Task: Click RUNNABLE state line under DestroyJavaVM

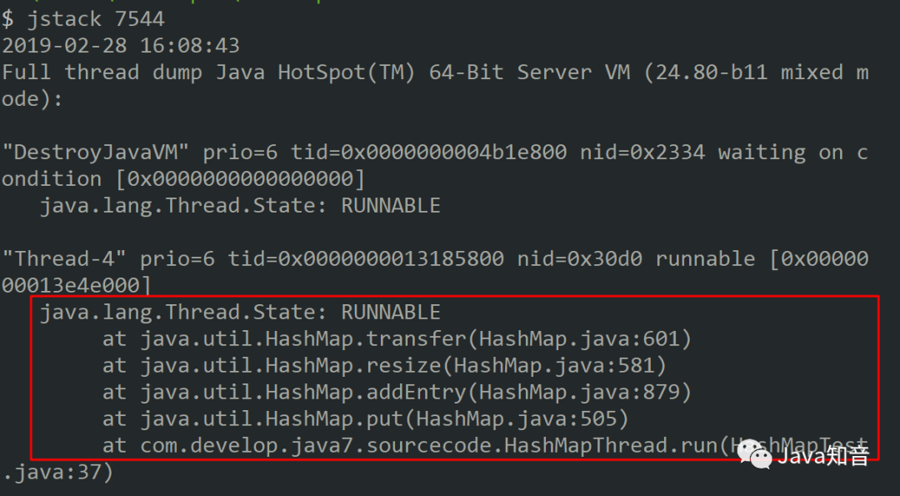Action: [x=240, y=206]
